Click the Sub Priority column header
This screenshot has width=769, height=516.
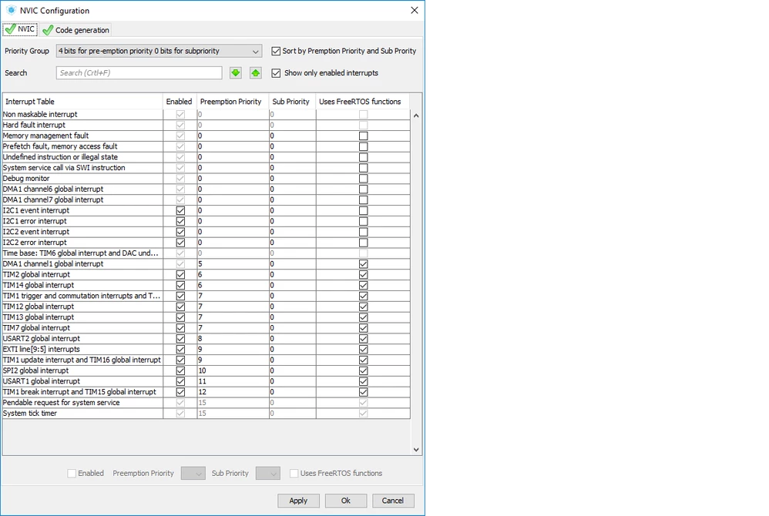point(292,102)
